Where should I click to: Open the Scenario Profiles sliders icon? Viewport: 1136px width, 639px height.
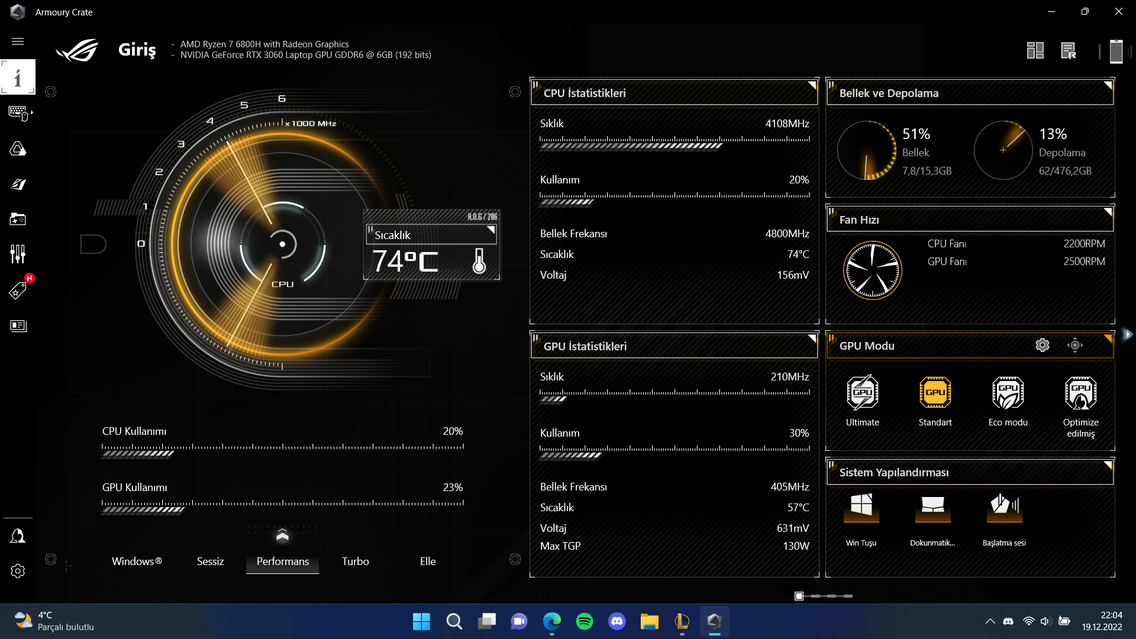pos(18,254)
